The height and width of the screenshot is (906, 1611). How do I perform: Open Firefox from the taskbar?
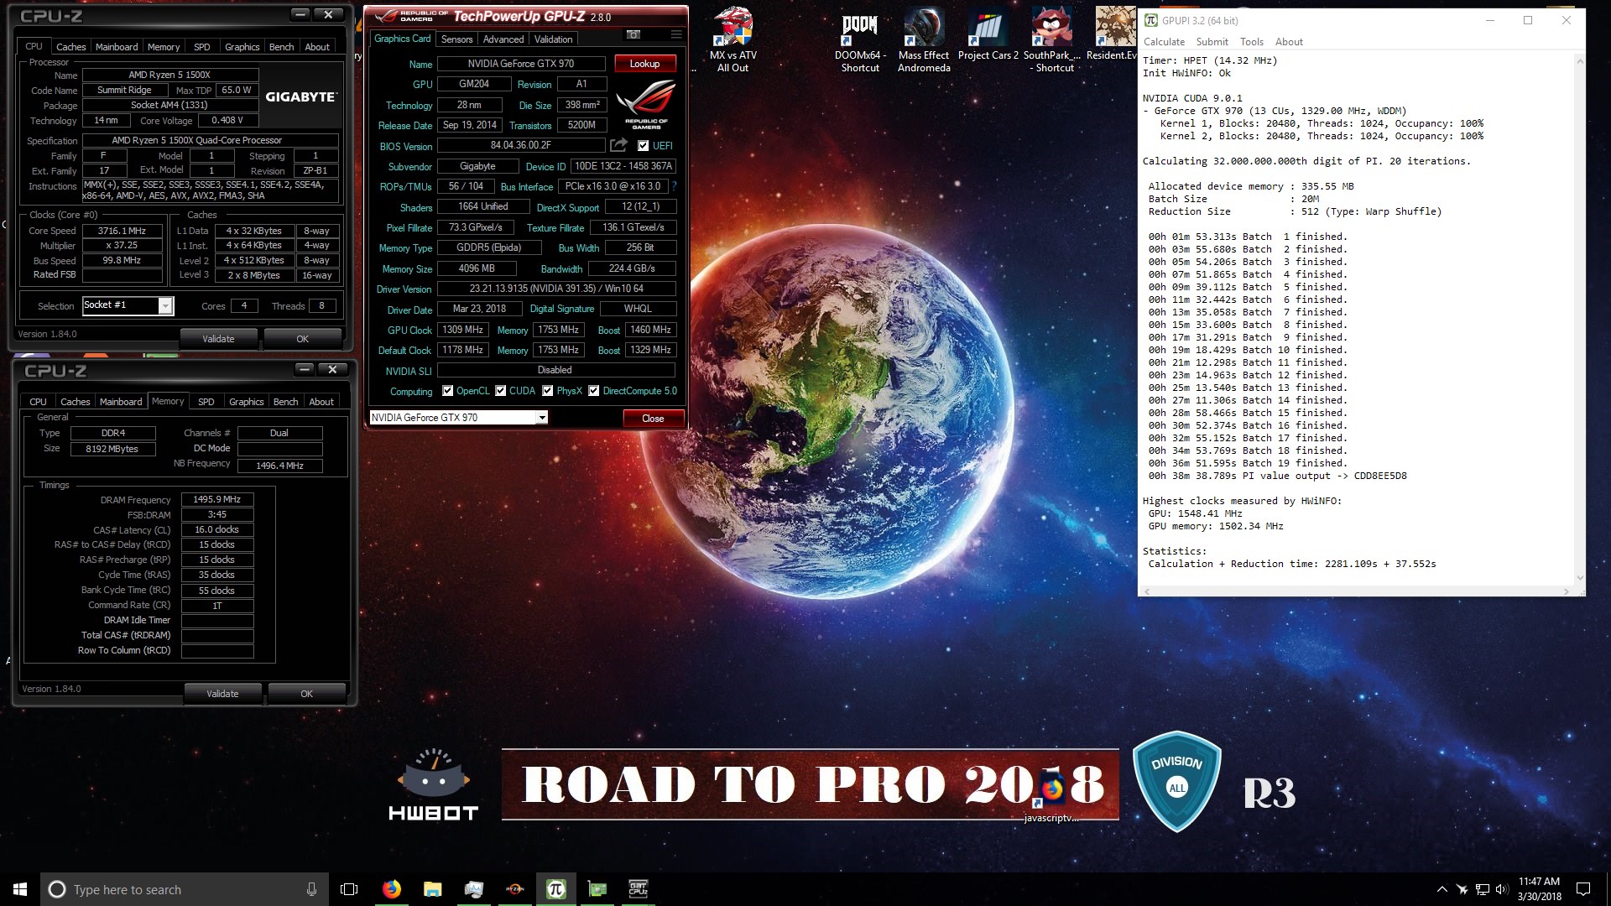(391, 889)
